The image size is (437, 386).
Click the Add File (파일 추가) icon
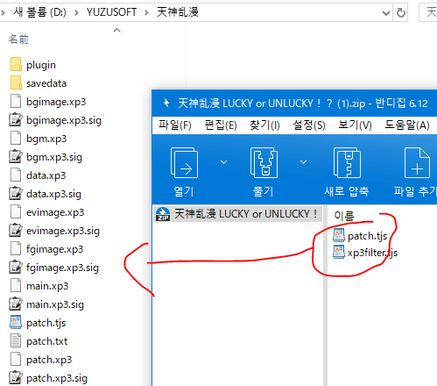click(417, 163)
